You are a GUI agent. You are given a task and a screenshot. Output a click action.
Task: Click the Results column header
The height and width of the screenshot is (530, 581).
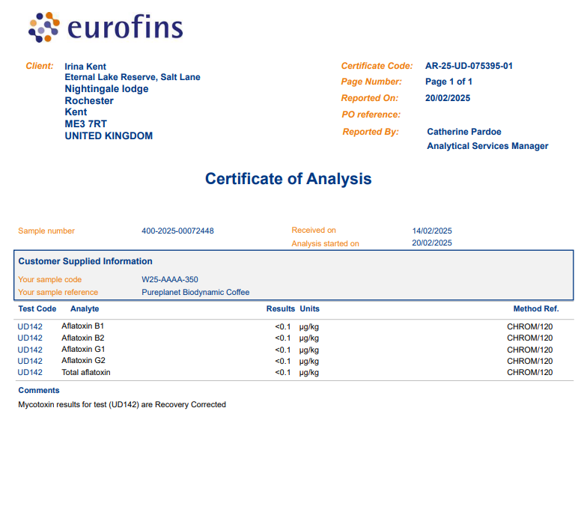(280, 308)
